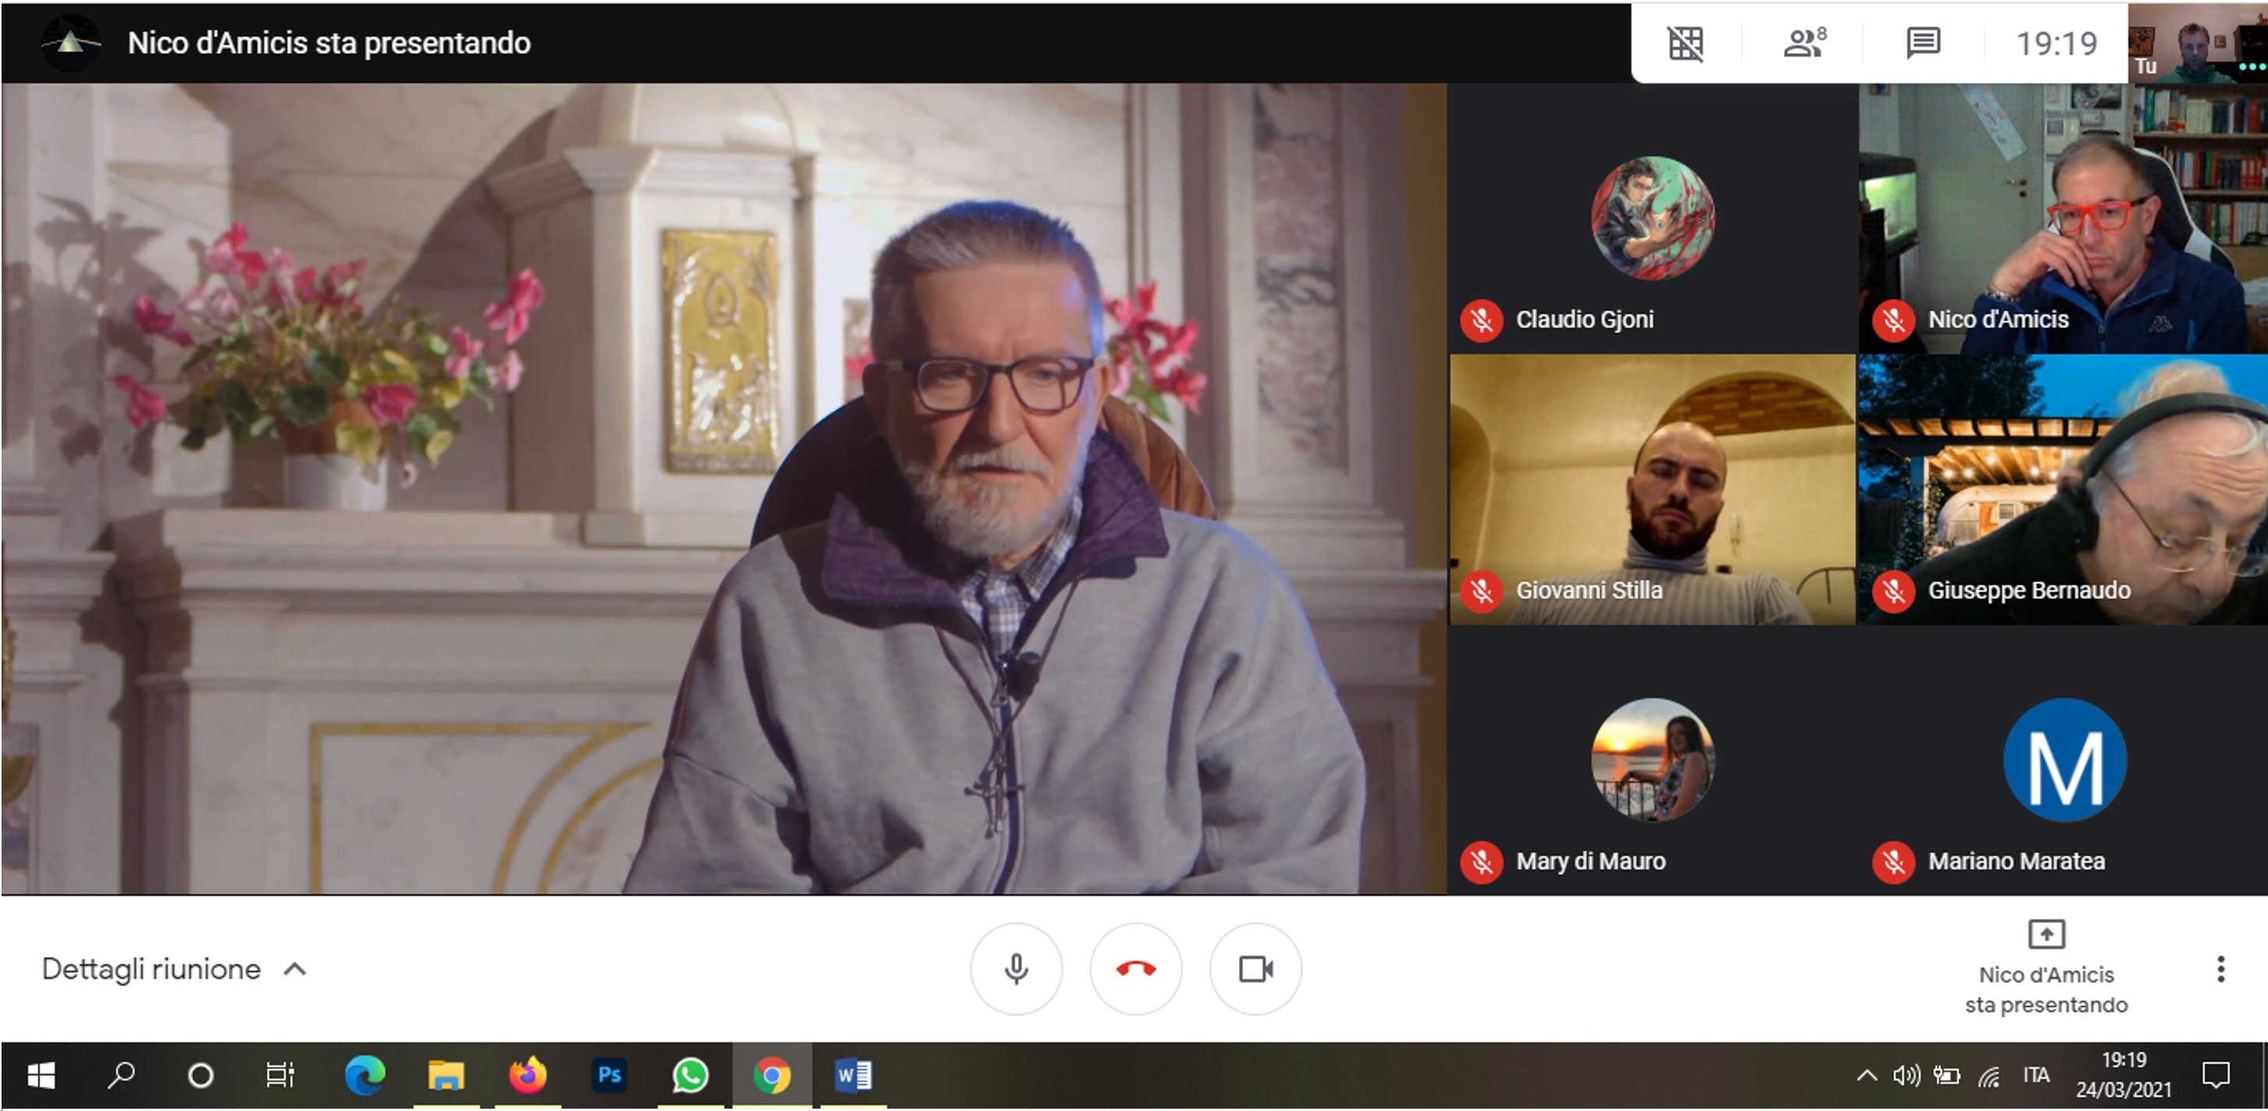Click the 'Mary di Mauro' name label

[x=1590, y=861]
